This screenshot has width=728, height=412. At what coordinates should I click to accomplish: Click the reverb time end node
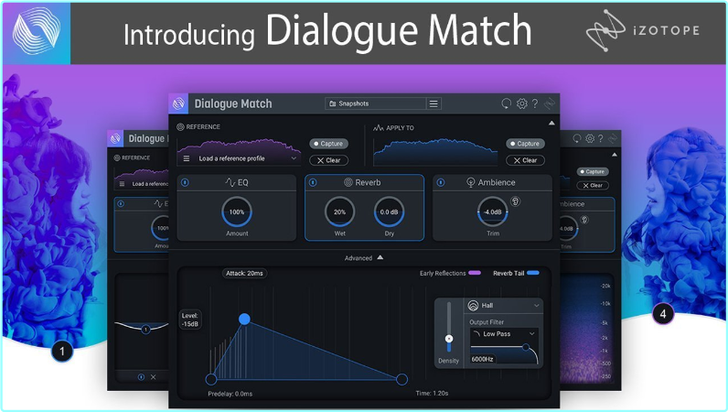coord(402,379)
